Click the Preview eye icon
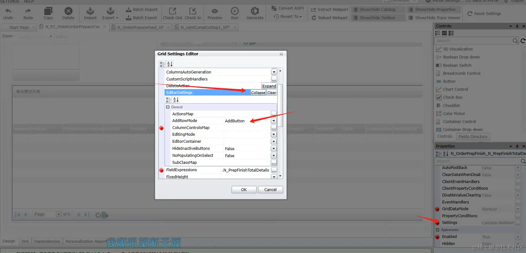Image resolution: width=526 pixels, height=253 pixels. point(215,11)
